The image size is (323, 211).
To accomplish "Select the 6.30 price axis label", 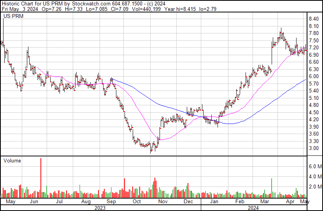I will tap(314, 69).
